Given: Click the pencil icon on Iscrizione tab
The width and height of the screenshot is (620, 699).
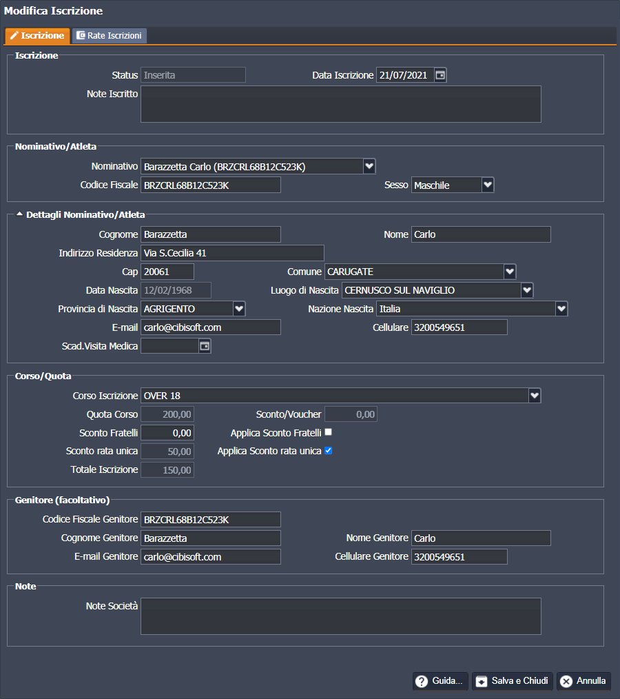Looking at the screenshot, I should coord(14,36).
